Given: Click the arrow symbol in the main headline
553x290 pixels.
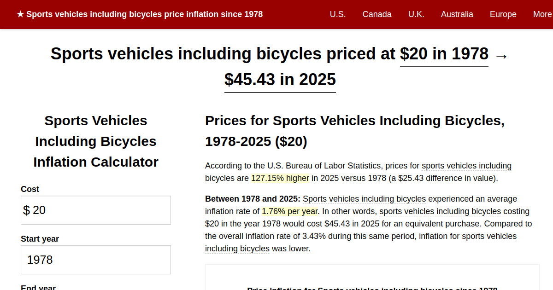Looking at the screenshot, I should click(501, 56).
